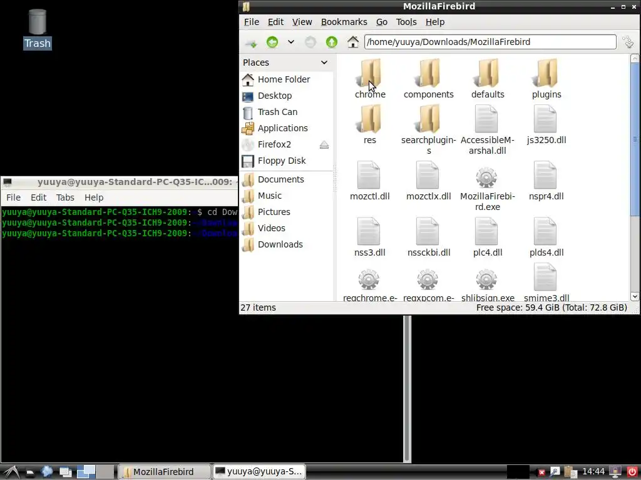This screenshot has height=480, width=641.
Task: Open the Bookmarks menu
Action: (x=344, y=22)
